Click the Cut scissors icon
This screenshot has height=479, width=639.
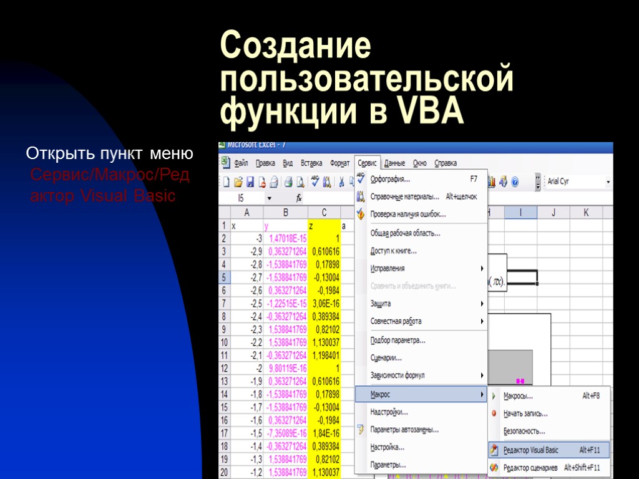point(341,181)
